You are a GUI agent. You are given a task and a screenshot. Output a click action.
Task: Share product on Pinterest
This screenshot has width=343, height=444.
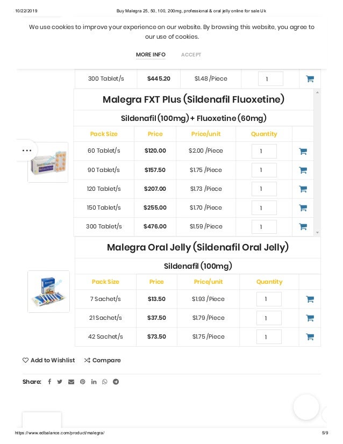(82, 382)
